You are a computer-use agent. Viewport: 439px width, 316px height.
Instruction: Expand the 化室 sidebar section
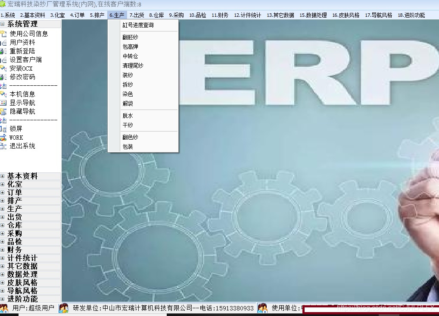click(2, 185)
